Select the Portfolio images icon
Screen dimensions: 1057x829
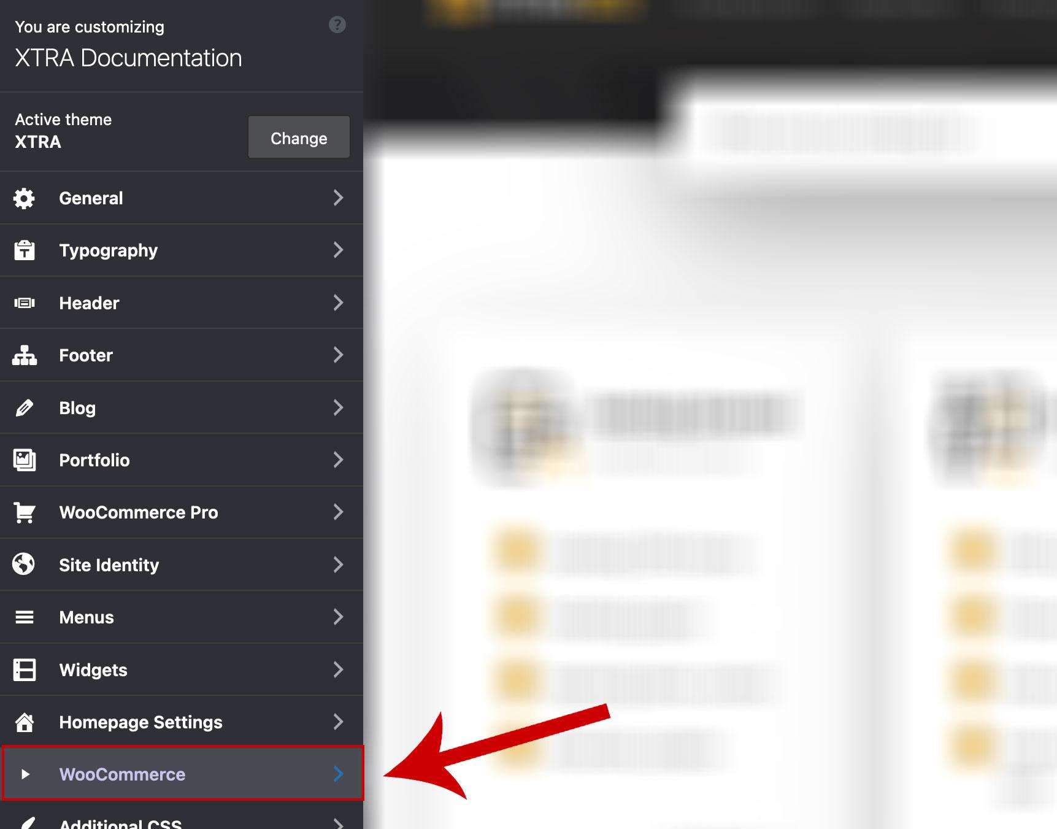(24, 460)
